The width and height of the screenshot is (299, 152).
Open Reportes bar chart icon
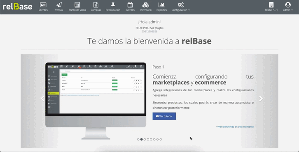click(x=161, y=5)
